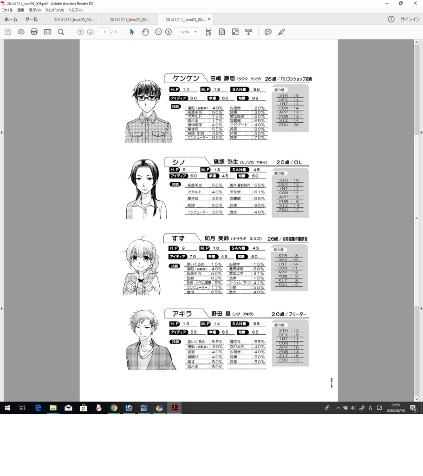Select the arrow Selection tool
The width and height of the screenshot is (423, 476).
[132, 32]
